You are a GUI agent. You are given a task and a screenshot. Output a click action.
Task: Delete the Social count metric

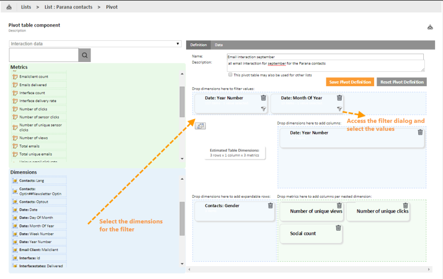(x=338, y=228)
